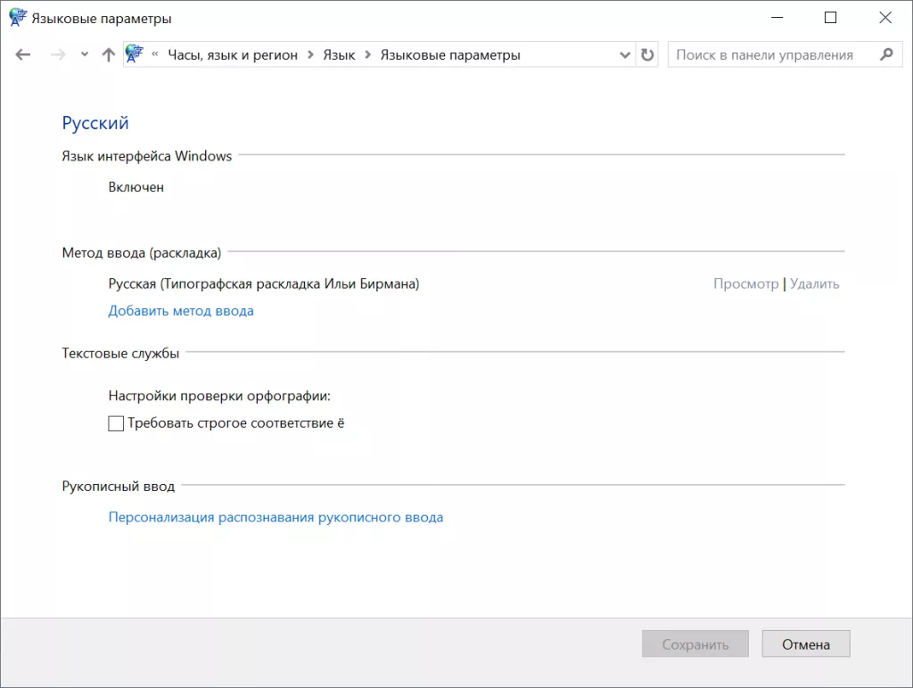Click the title bar window icon
The width and height of the screenshot is (913, 688).
(x=18, y=18)
